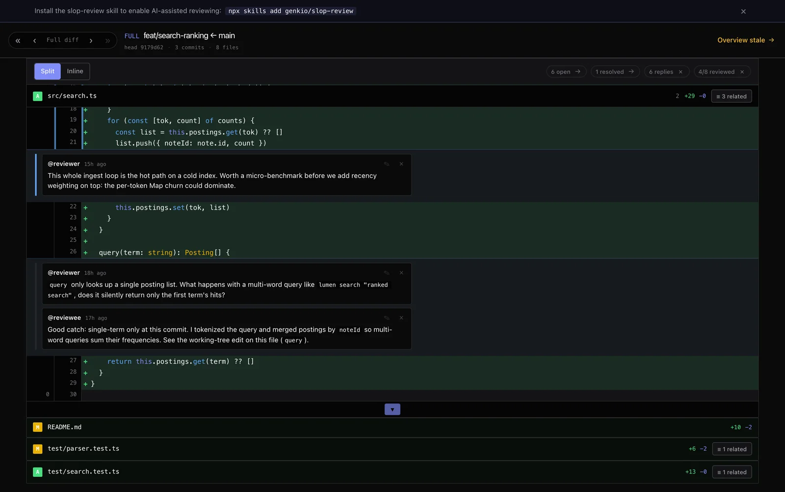Expand the README.md file diff
This screenshot has height=492, width=785.
392,428
